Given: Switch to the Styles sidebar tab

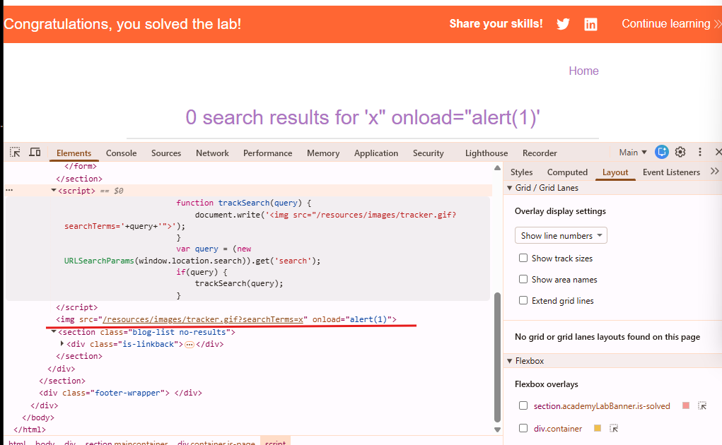Looking at the screenshot, I should point(521,172).
